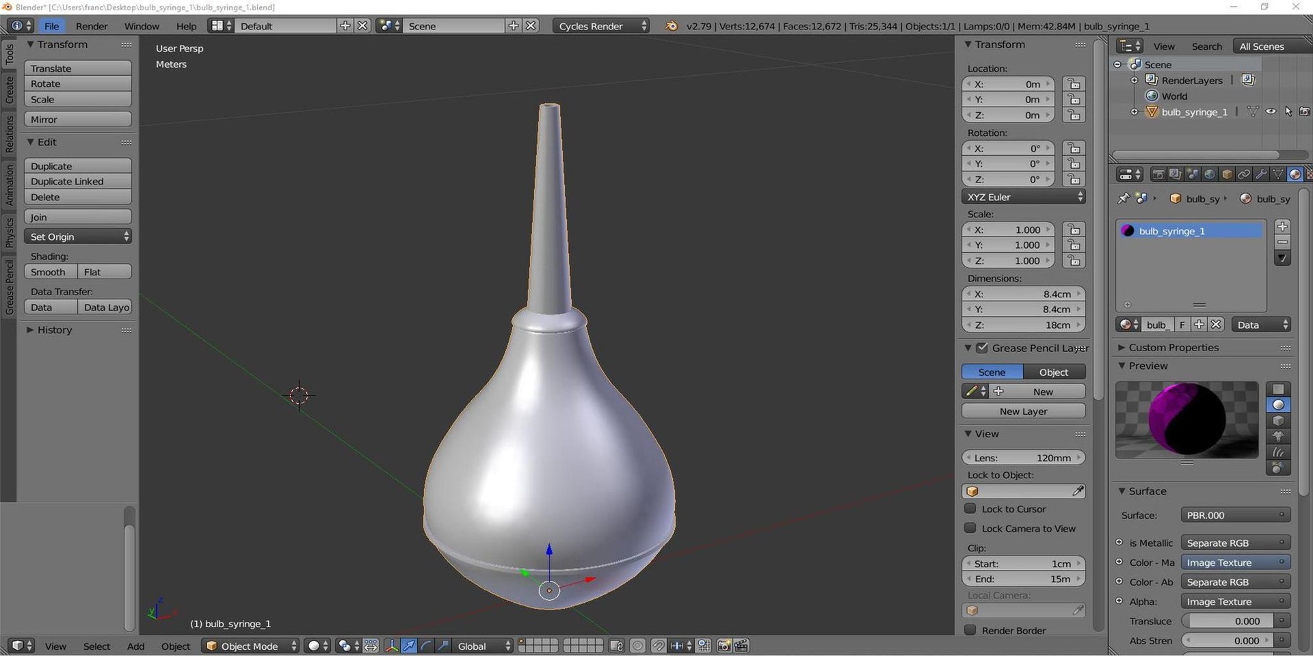Open the File menu
The height and width of the screenshot is (656, 1313).
(x=51, y=26)
